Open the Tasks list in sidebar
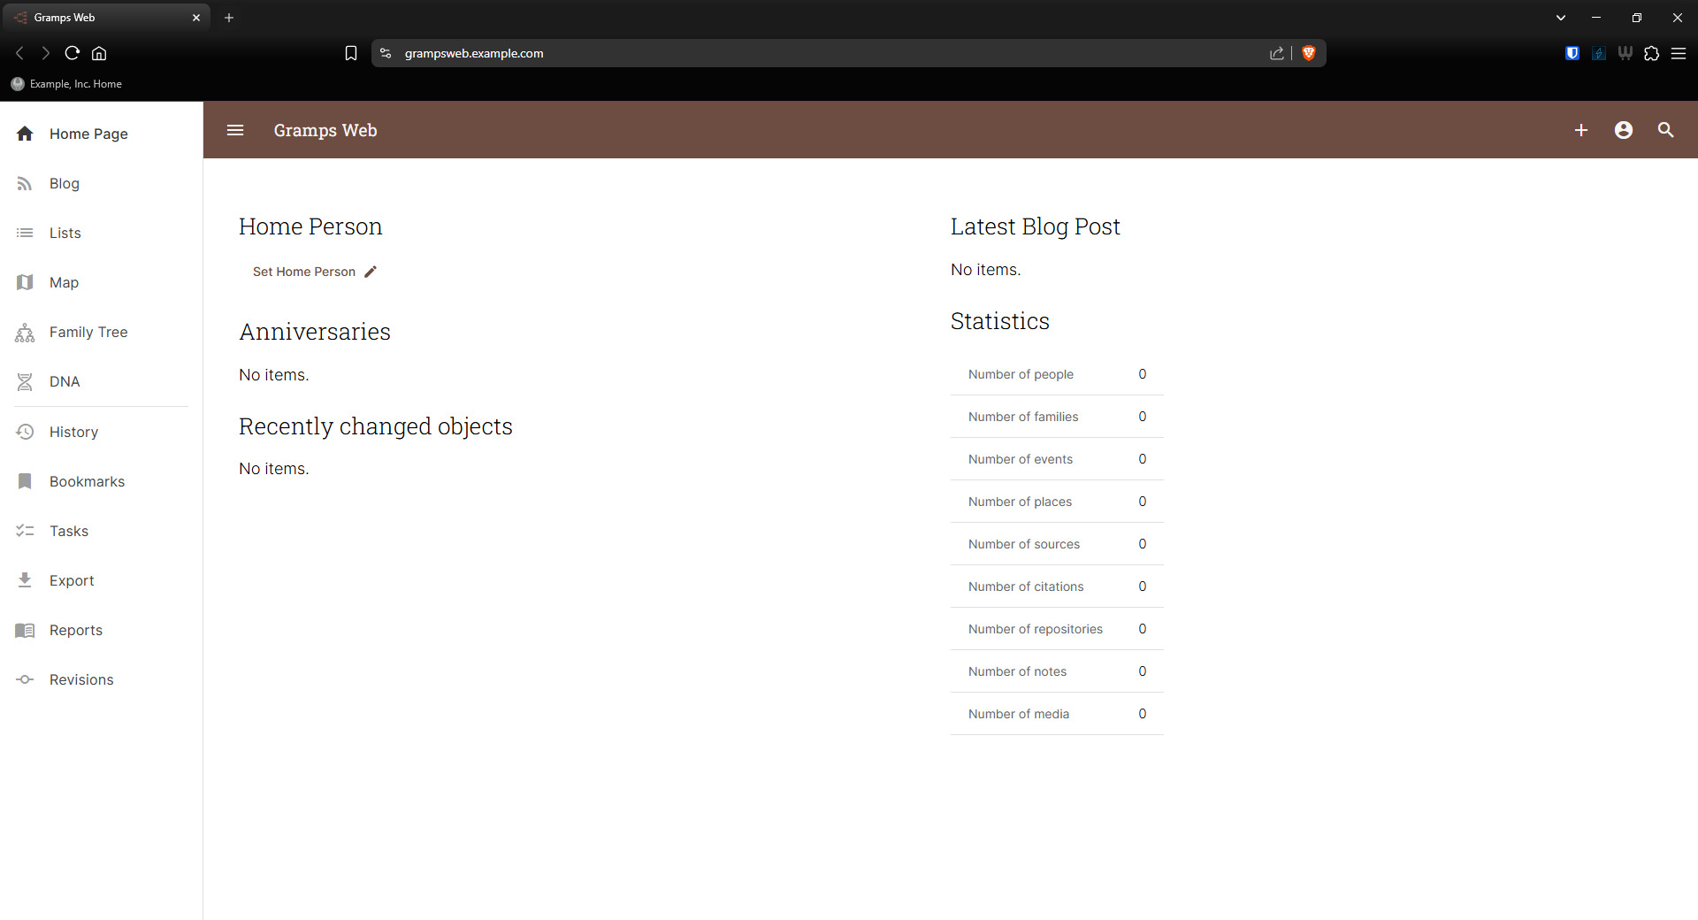Viewport: 1698px width, 920px height. point(68,531)
